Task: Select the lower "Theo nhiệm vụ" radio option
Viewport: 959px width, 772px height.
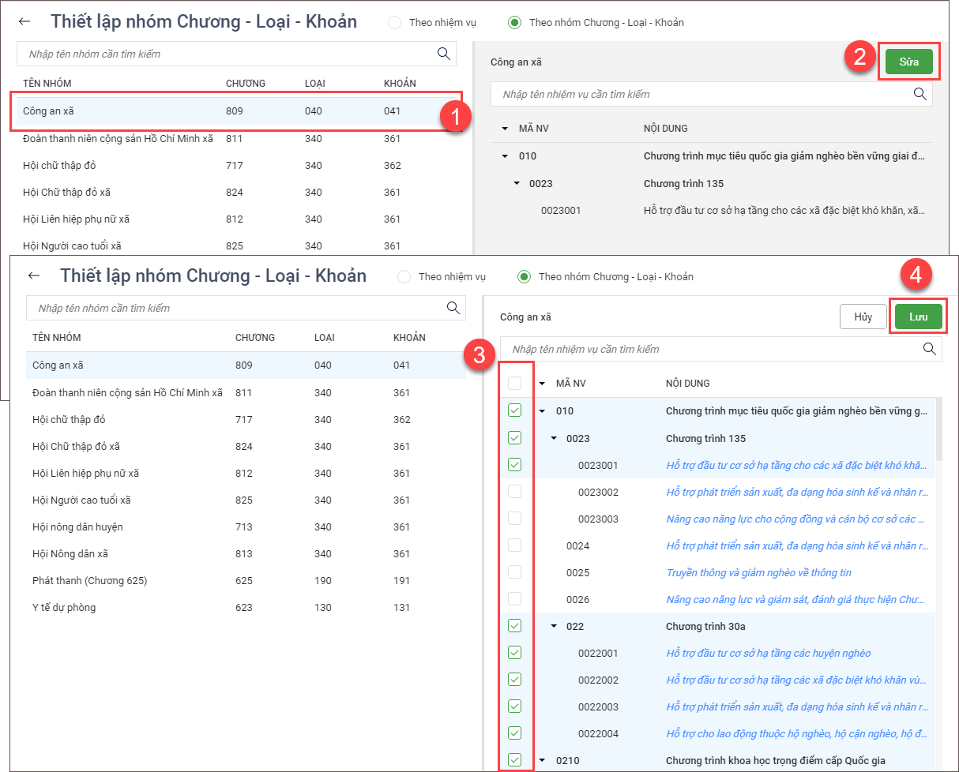Action: coord(404,277)
